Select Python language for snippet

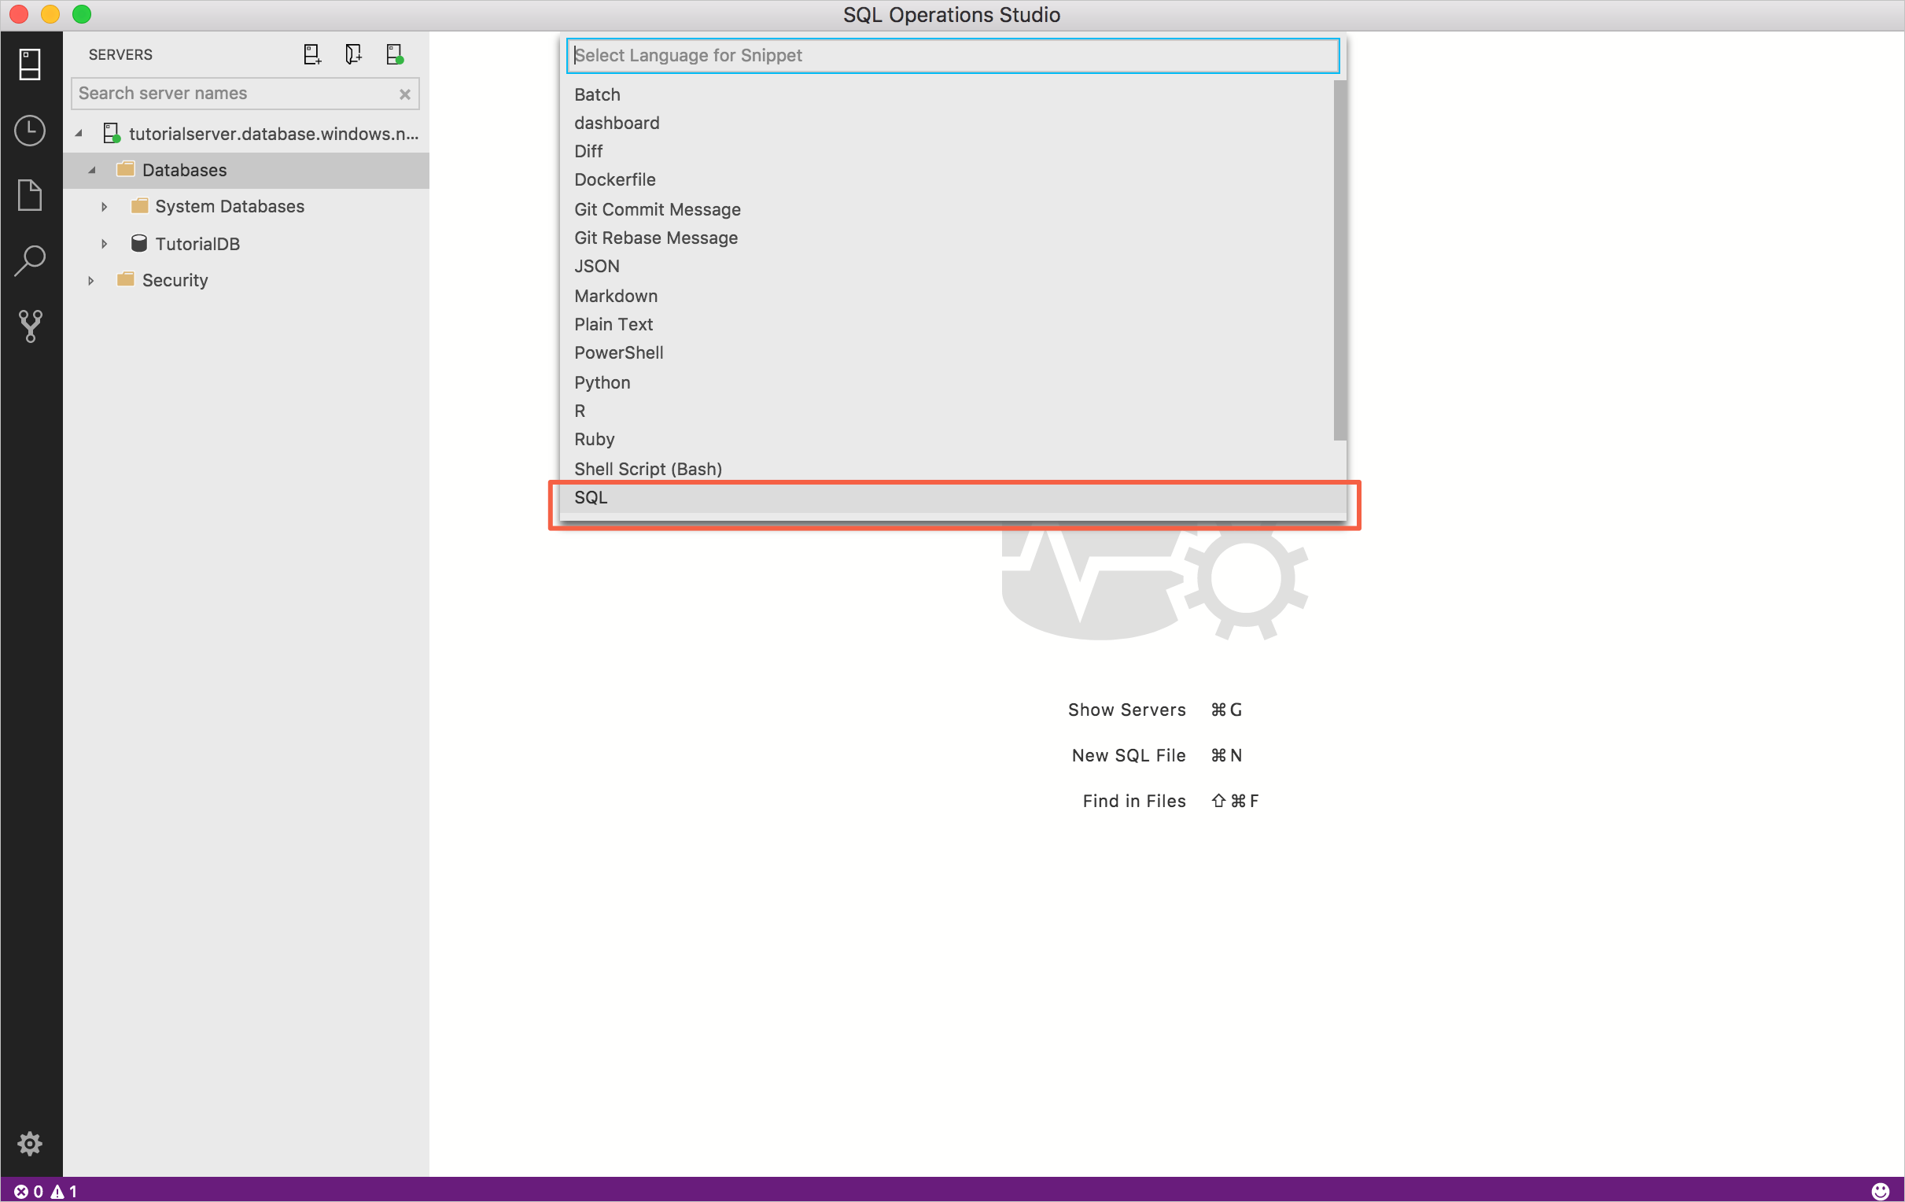602,381
